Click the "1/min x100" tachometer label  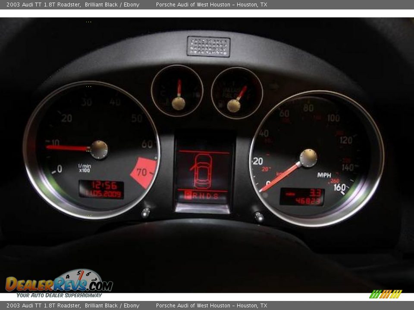click(85, 168)
